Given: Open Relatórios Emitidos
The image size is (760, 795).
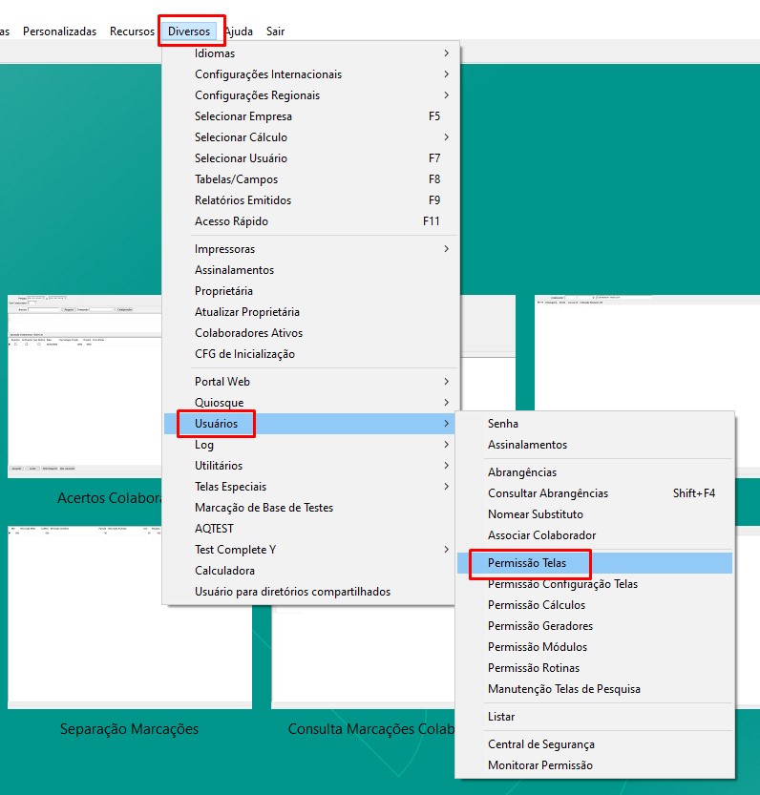Looking at the screenshot, I should tap(243, 200).
